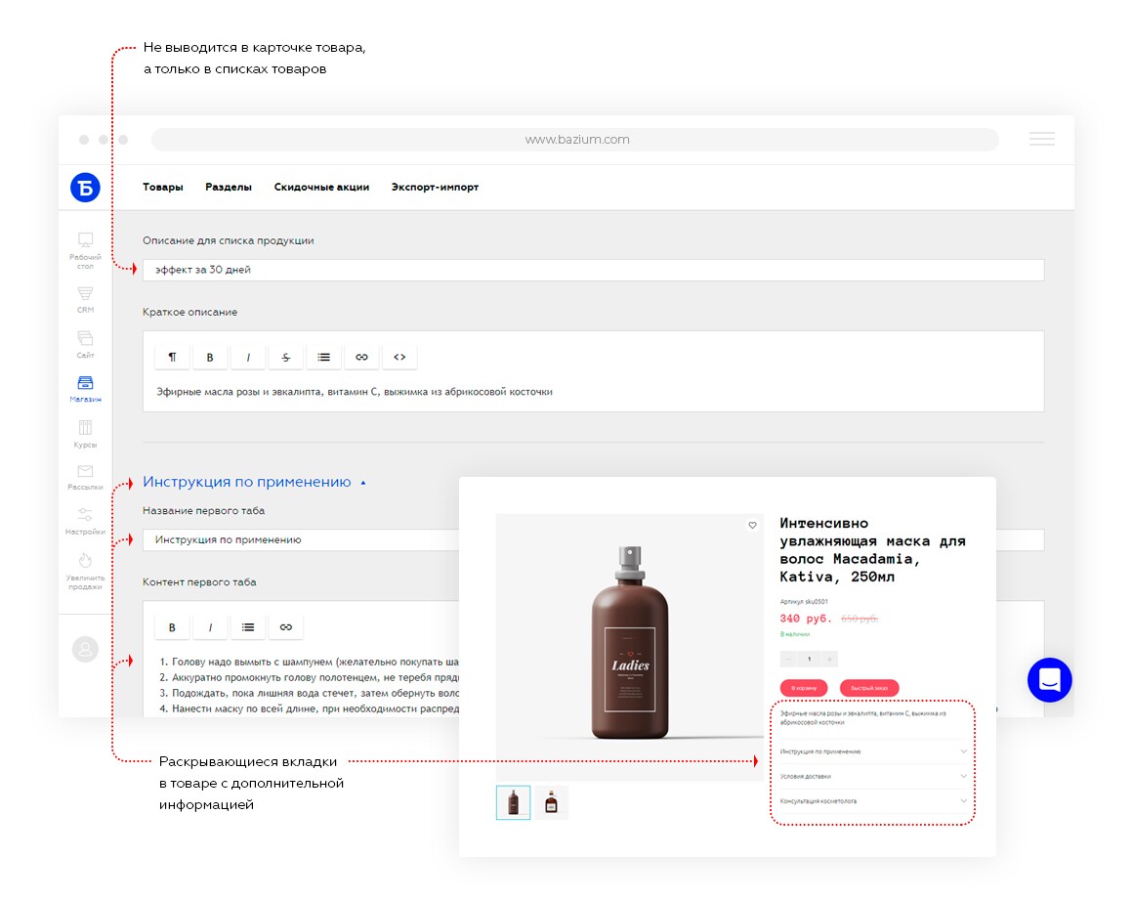Click the user avatar icon in sidebar
The height and width of the screenshot is (900, 1133).
[85, 649]
